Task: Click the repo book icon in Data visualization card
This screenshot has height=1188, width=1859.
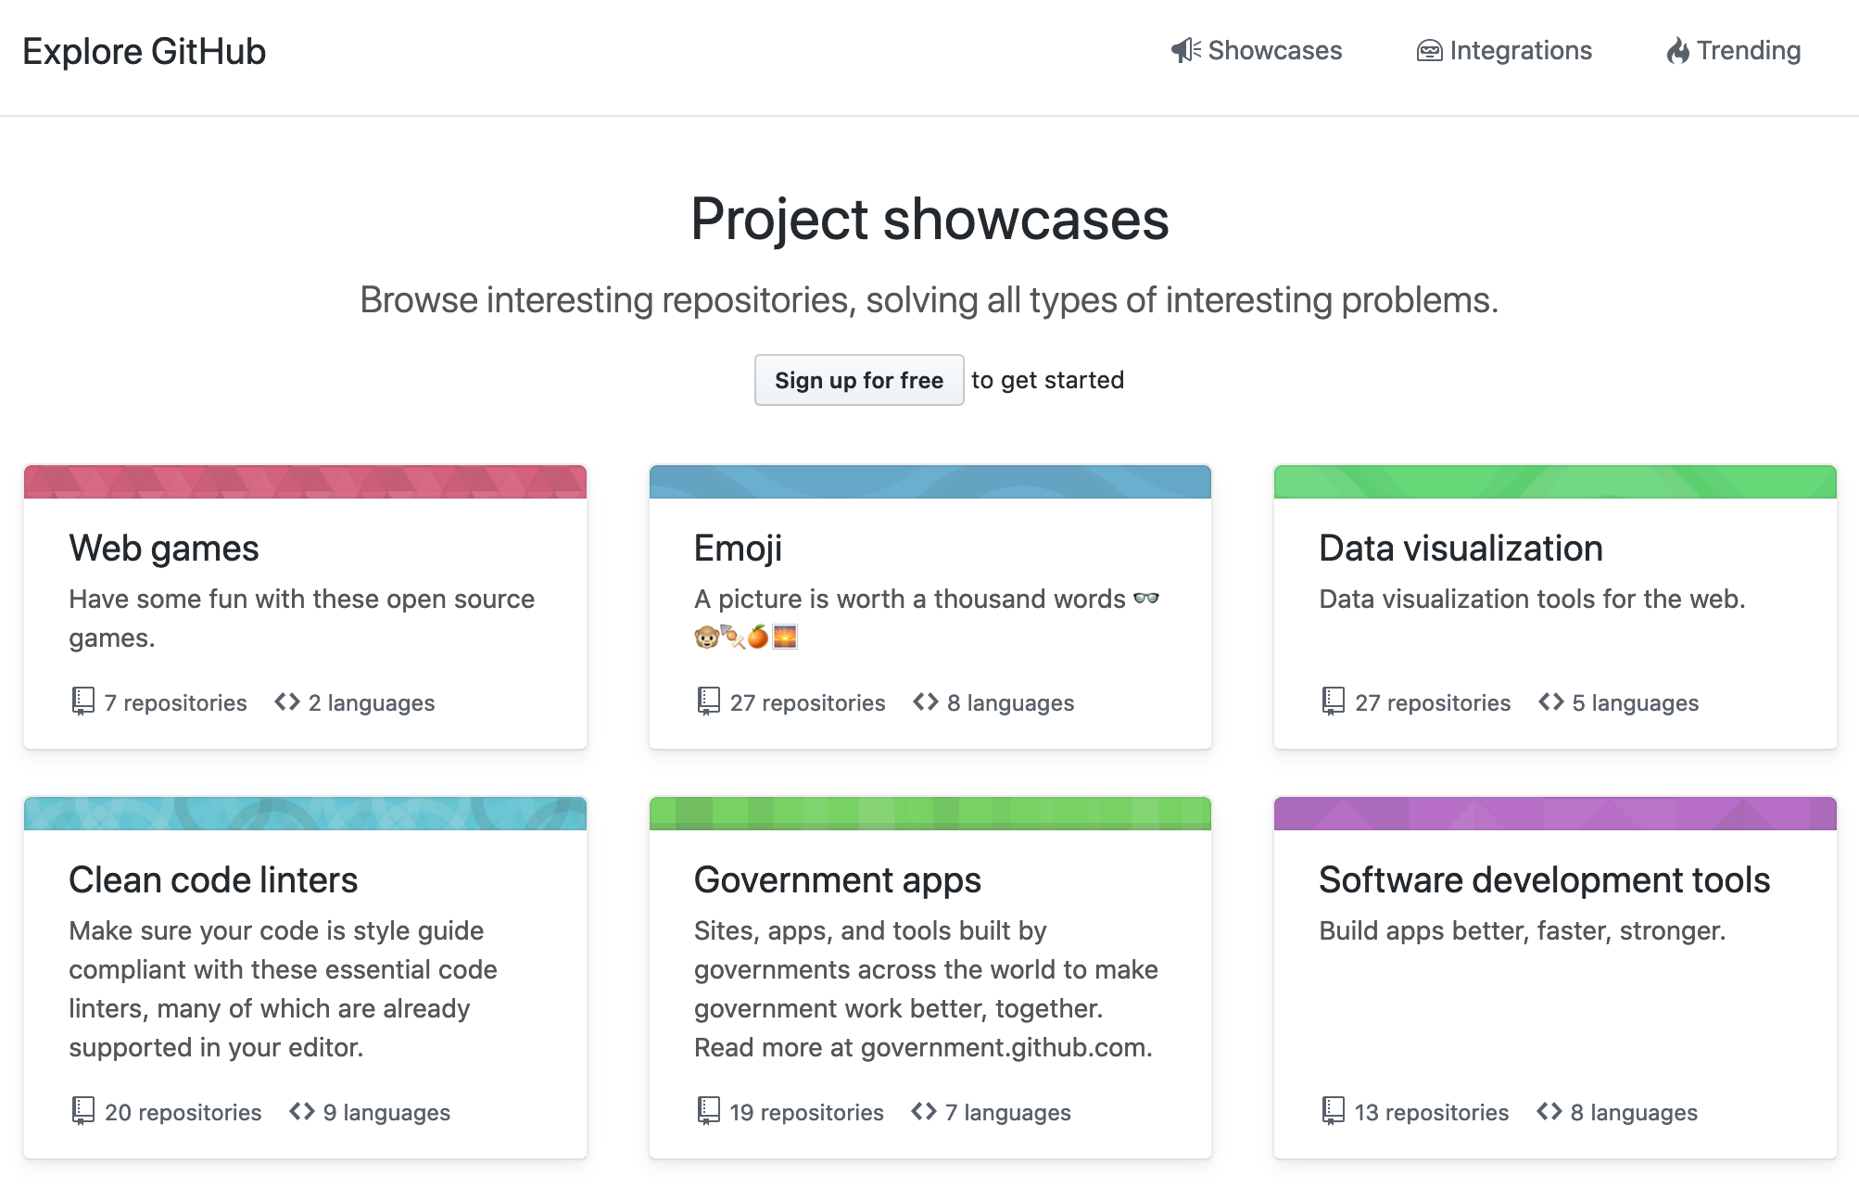Action: coord(1333,701)
